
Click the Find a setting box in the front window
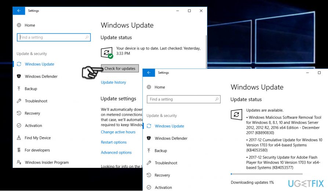pos(184,99)
